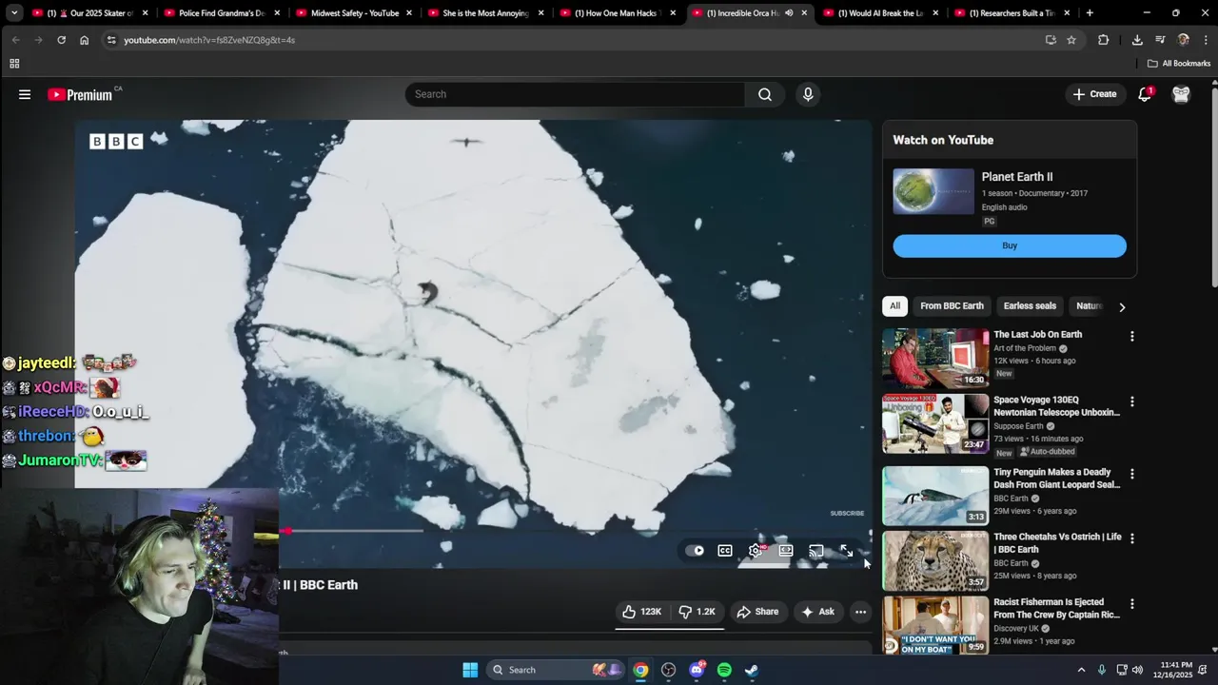Screen dimensions: 1218x685
Task: Open options for Racist Fisherman video
Action: click(x=1131, y=603)
